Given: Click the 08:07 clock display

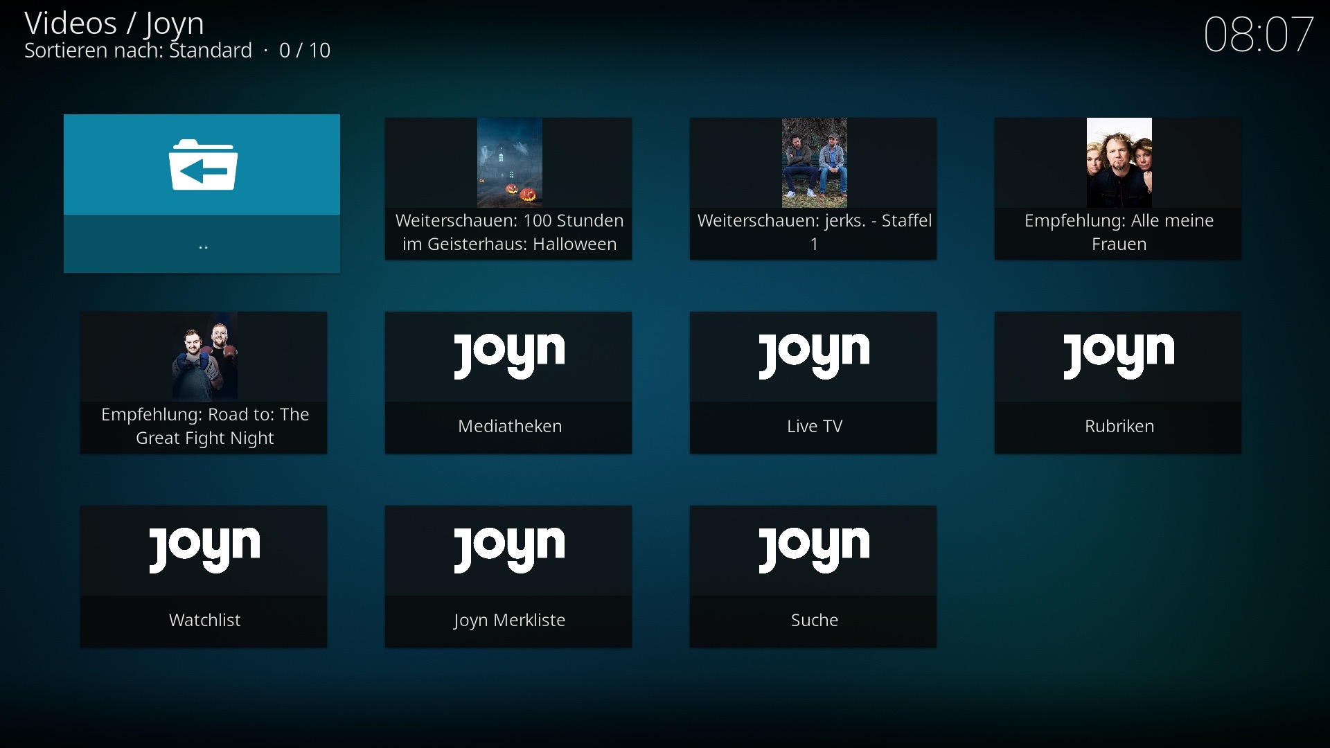Looking at the screenshot, I should pyautogui.click(x=1259, y=35).
